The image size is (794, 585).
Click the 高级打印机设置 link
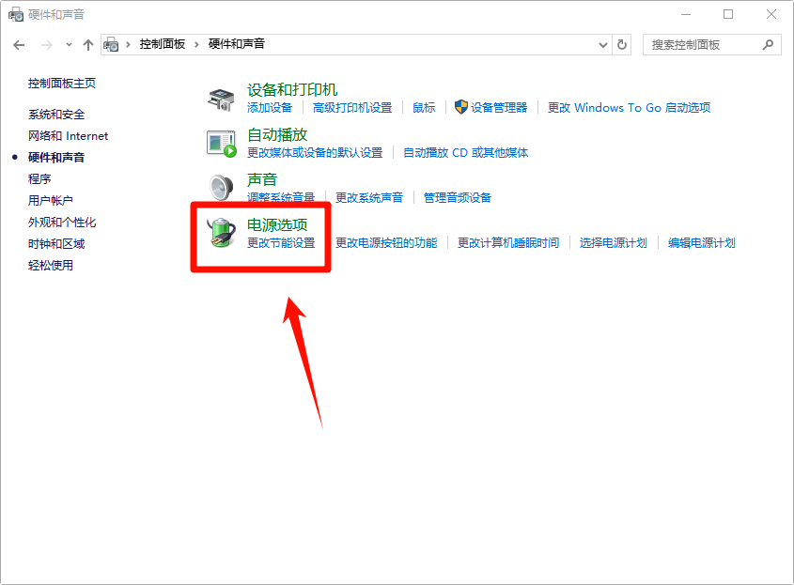coord(352,107)
